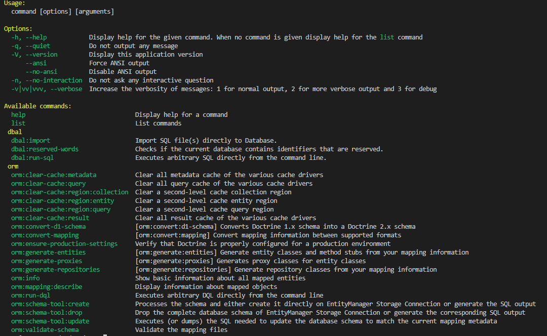Select the 'command [options] [arguments]' usage line

tap(62, 12)
